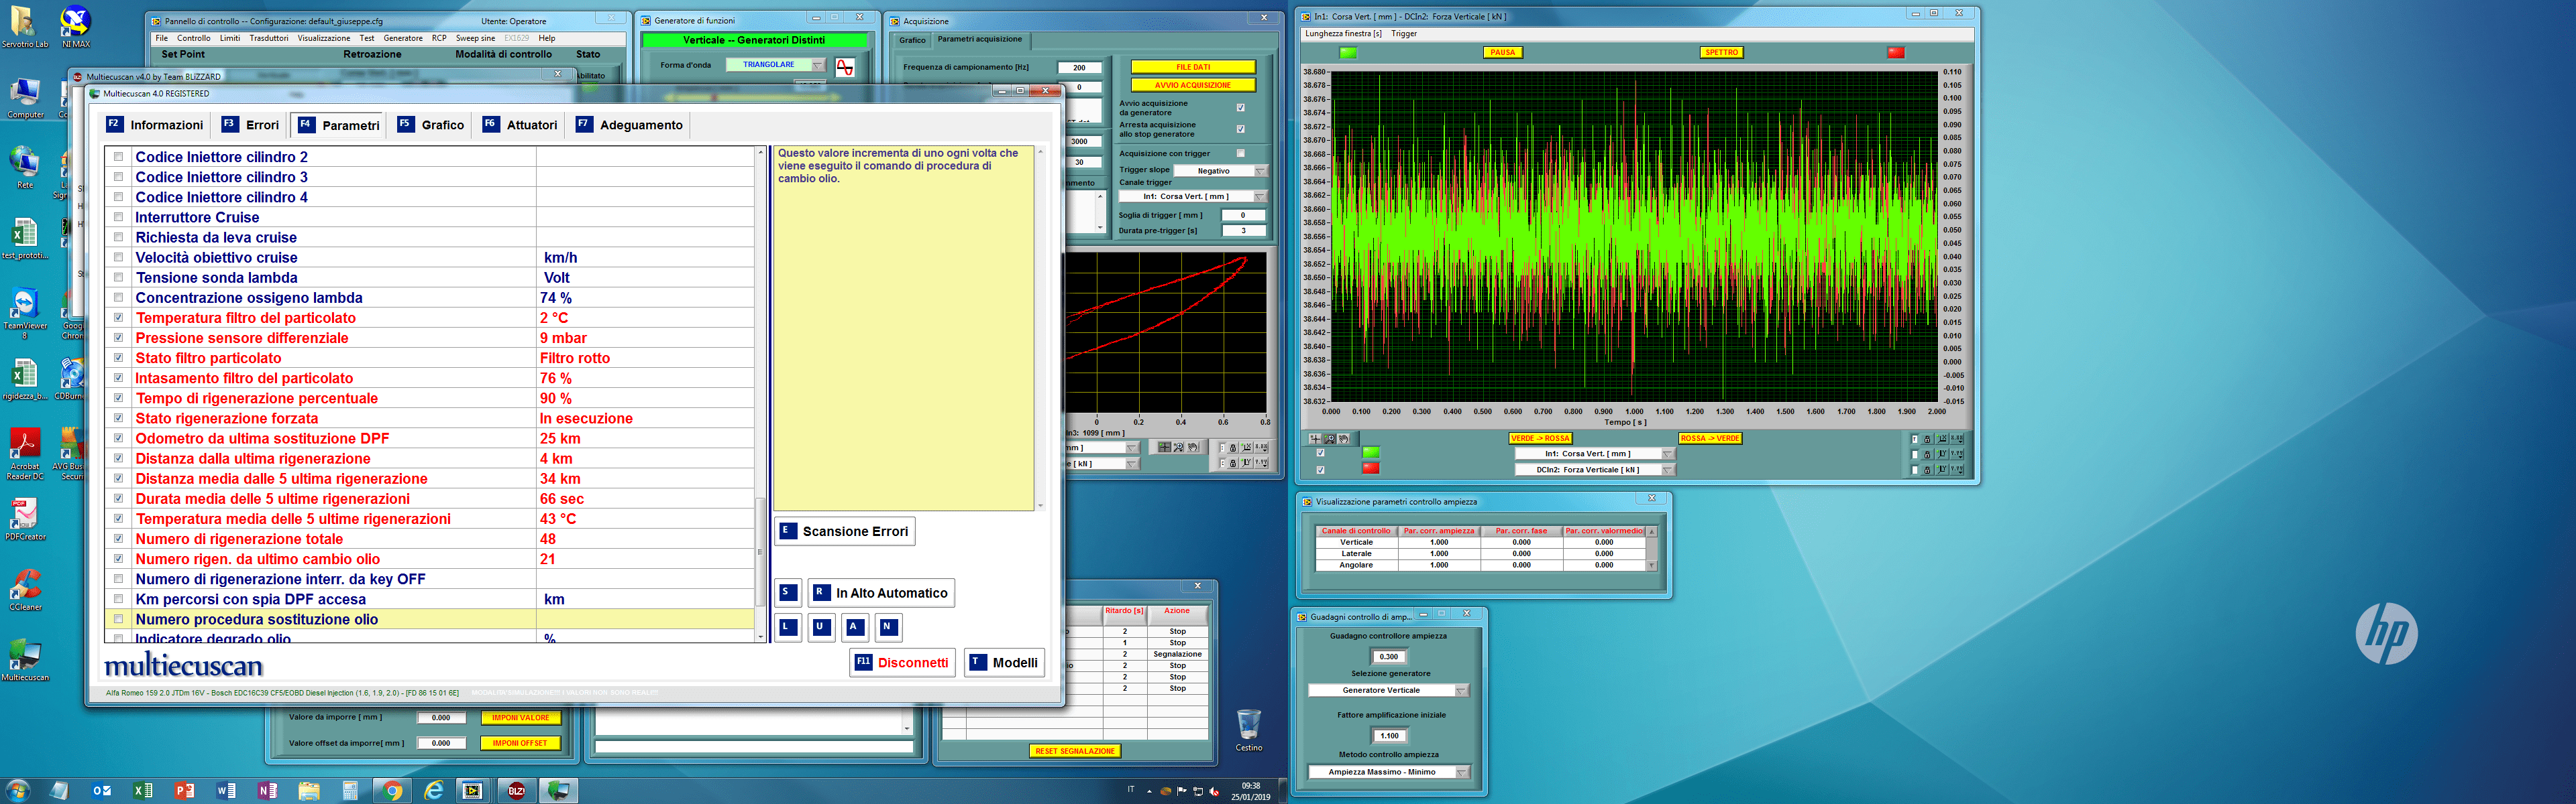Click the Modelli button

tap(1005, 662)
